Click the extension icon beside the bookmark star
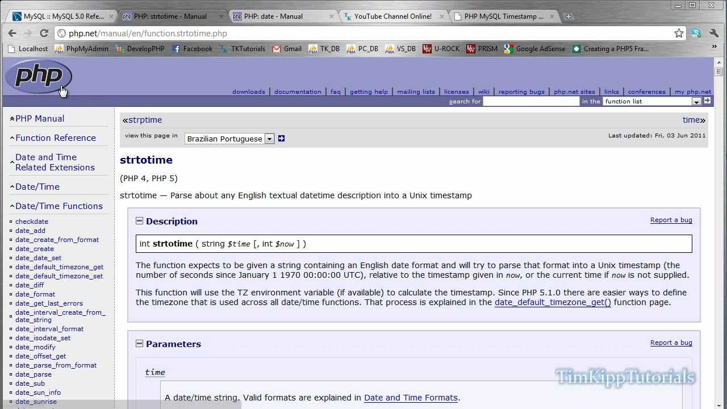Viewport: 727px width, 409px height. (x=697, y=34)
